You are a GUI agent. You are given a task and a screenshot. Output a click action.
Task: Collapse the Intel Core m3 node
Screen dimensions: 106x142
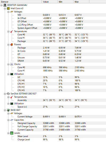(5, 8)
